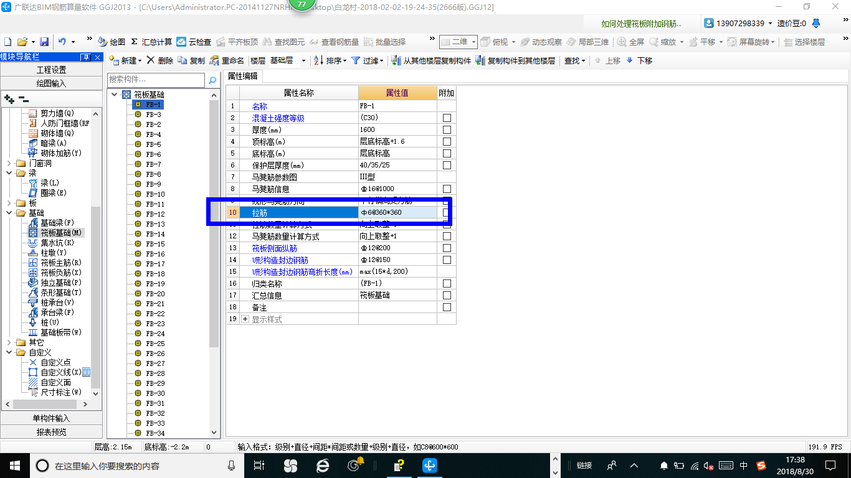Screen dimensions: 851x478
Task: Move the component down with 下移
Action: (639, 60)
